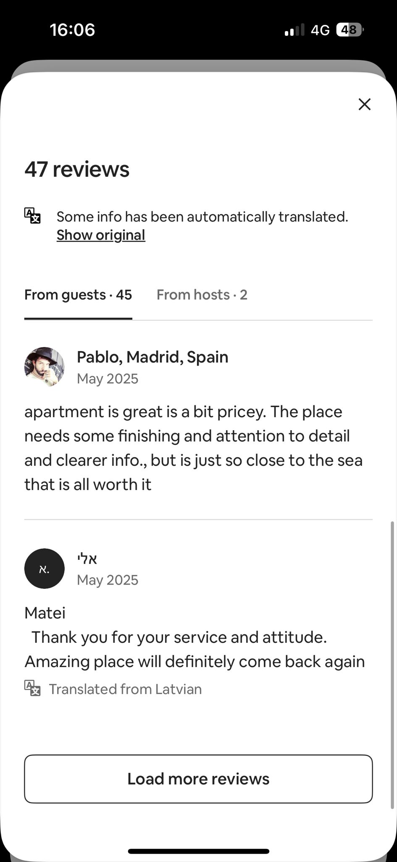Switch to the From guests tab

coord(78,295)
